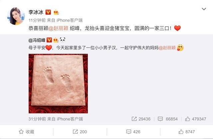
Task: Click the repost icon showing 29436
Action: 141,119
